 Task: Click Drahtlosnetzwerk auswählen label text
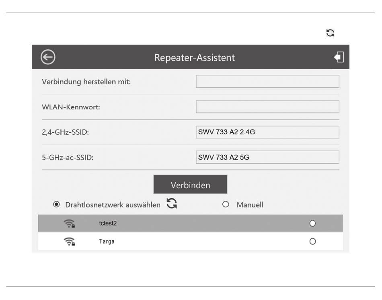[113, 205]
